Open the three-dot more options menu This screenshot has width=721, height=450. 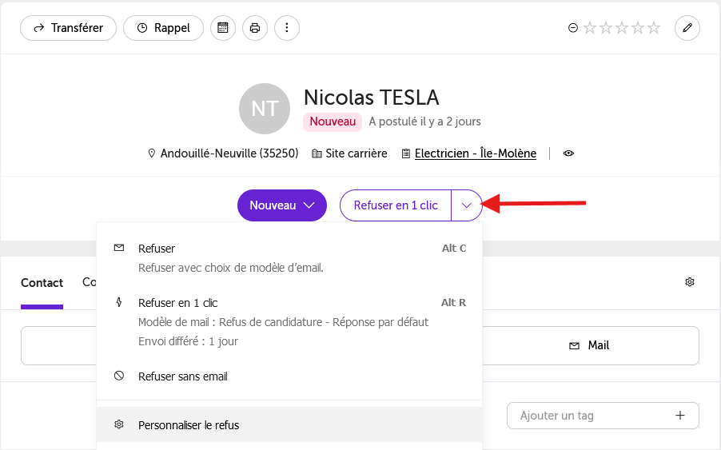(287, 28)
